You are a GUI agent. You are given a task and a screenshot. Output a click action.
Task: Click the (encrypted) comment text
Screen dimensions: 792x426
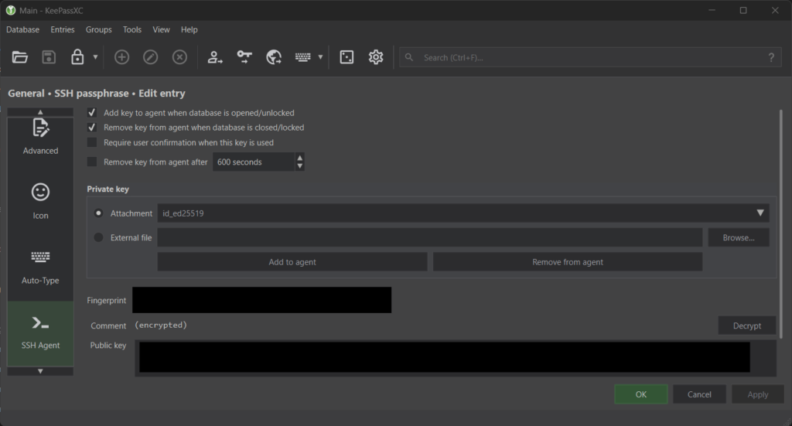click(x=161, y=325)
